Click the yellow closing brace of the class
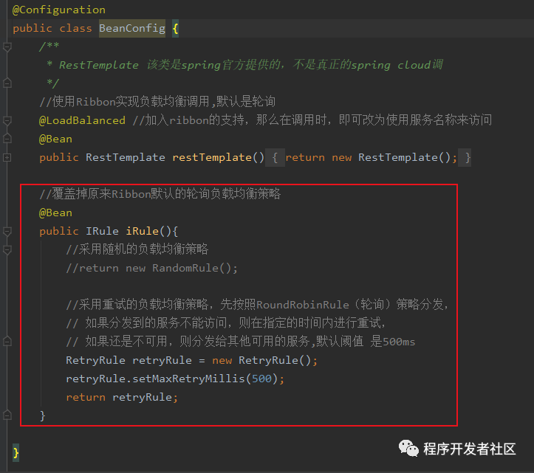534x473 pixels. [16, 452]
